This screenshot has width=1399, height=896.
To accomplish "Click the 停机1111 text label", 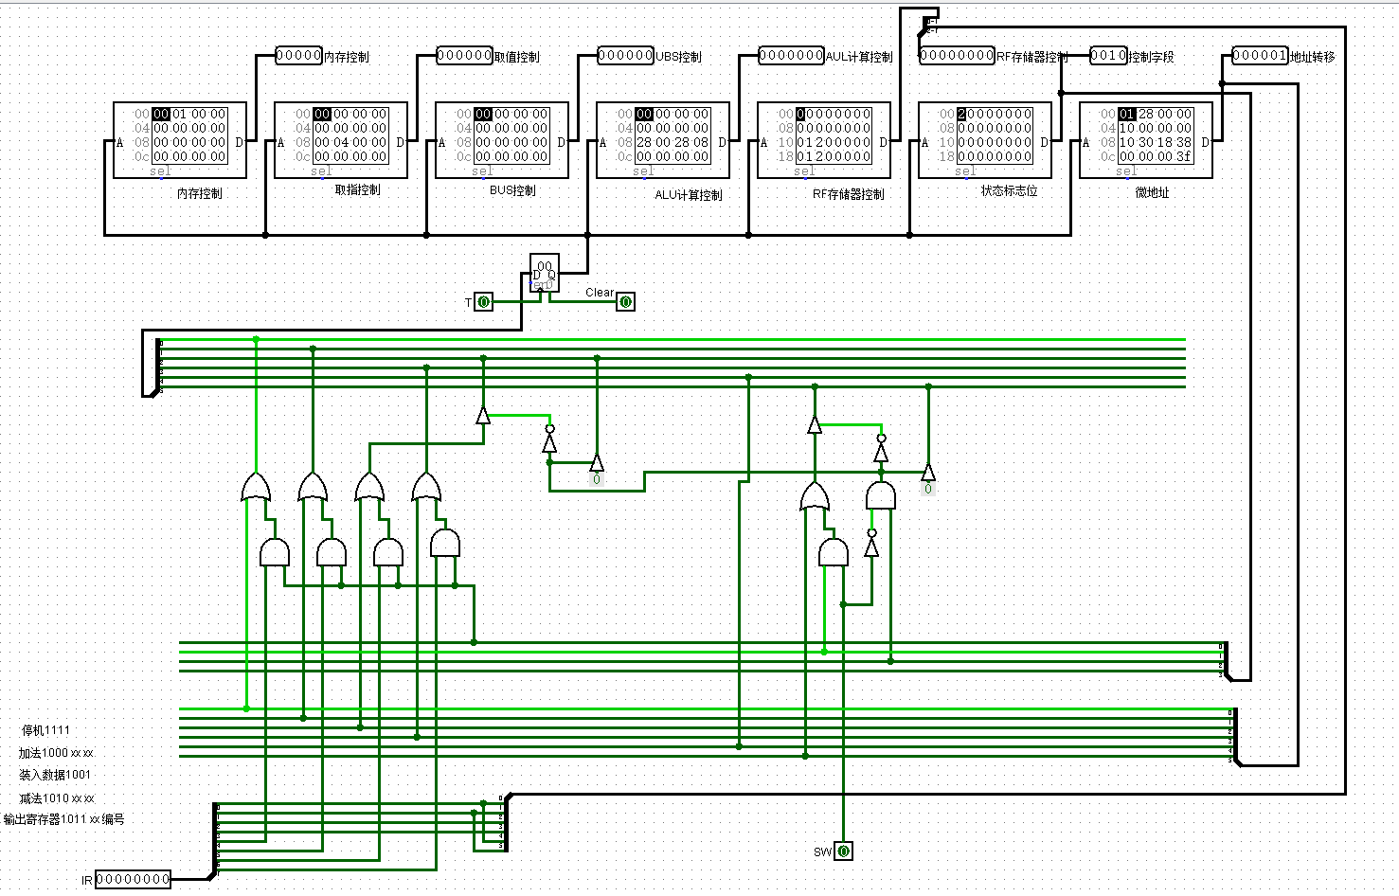I will click(45, 730).
